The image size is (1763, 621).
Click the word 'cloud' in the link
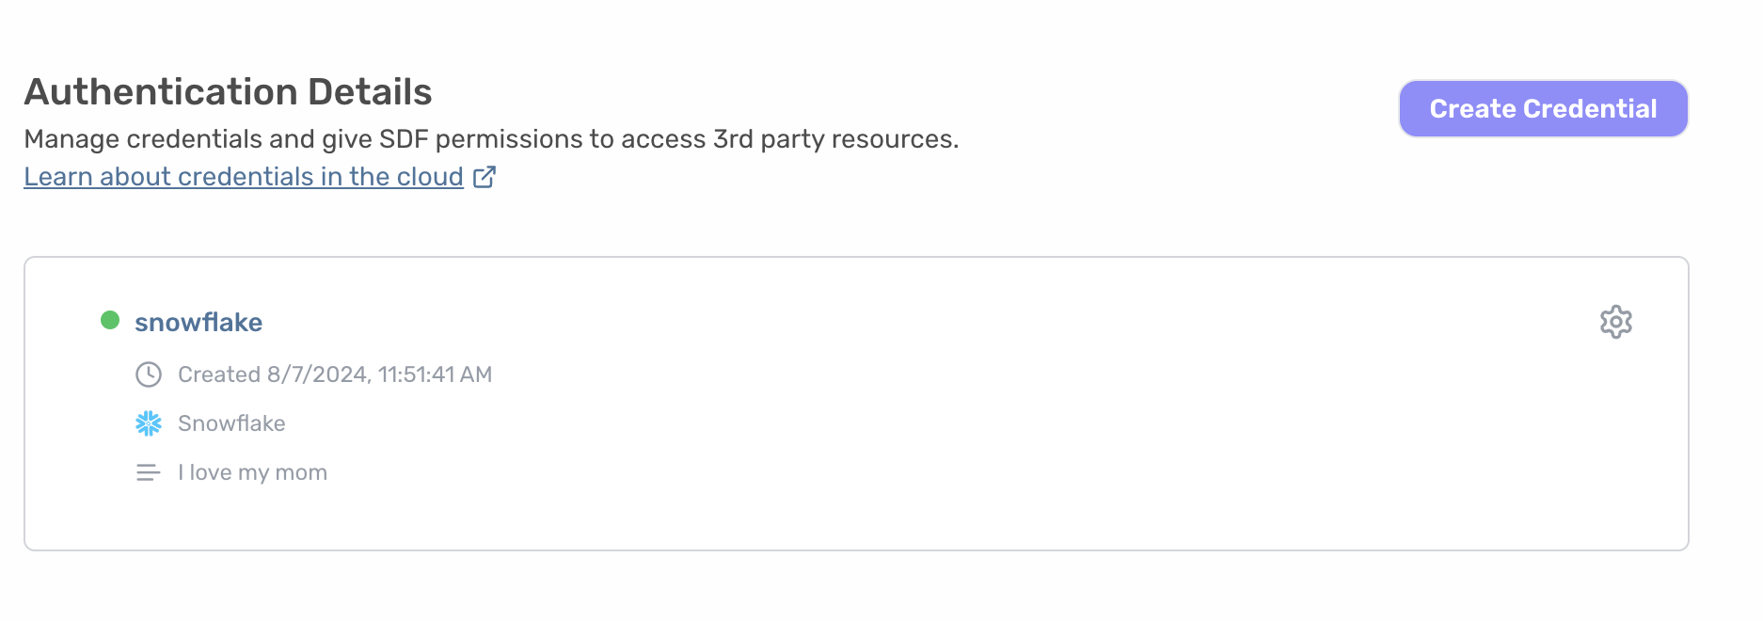click(430, 177)
